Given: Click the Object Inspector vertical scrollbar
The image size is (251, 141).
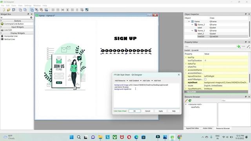Looking at the screenshot, I should 249,29.
